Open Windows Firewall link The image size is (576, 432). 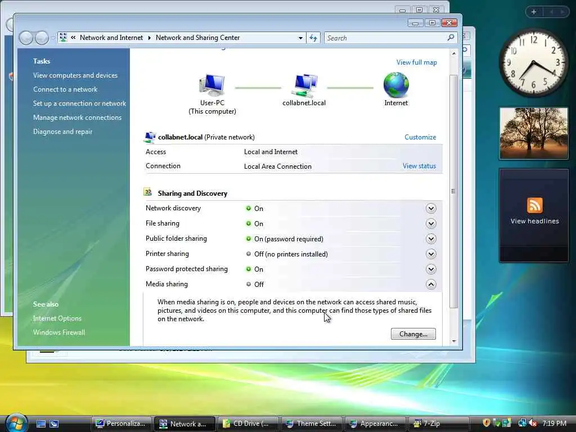coord(58,332)
